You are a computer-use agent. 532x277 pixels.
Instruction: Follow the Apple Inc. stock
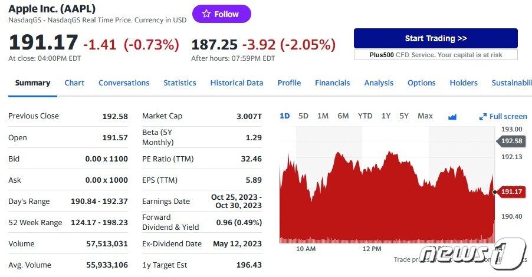222,14
